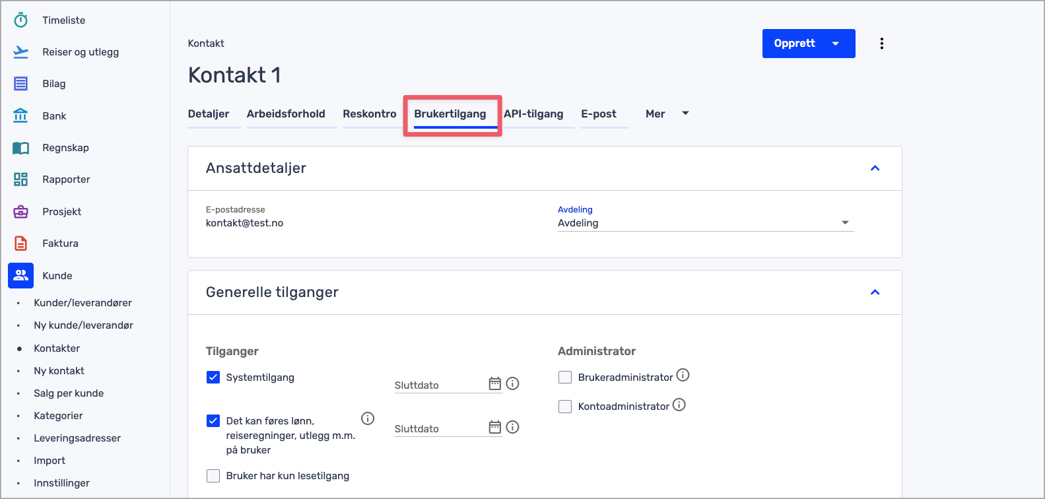Go to Kunder/leverandører in sidebar
1045x499 pixels.
83,303
